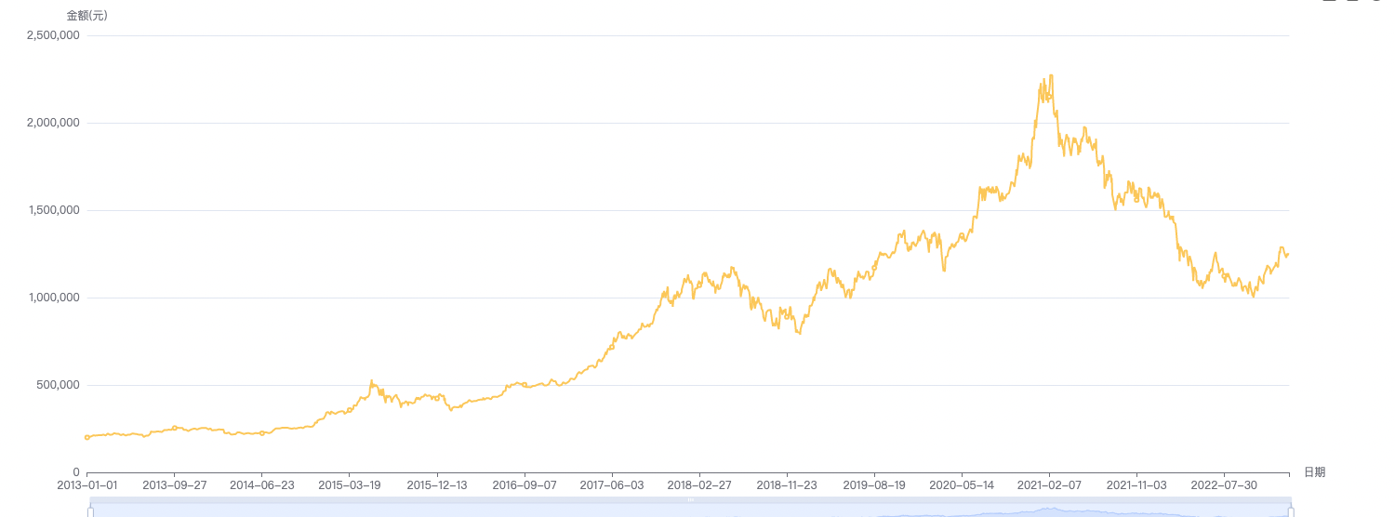Click the 日期 axis title
Viewport: 1395px width, 517px height.
pos(1314,472)
